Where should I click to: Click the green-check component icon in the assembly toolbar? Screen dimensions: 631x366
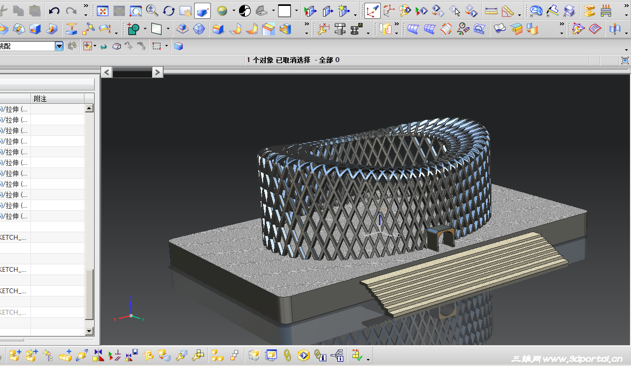pos(357,355)
